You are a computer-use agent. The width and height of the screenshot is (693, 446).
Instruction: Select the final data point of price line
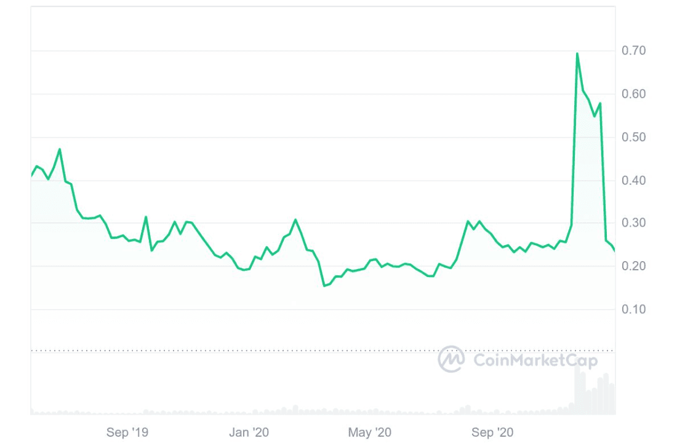[614, 250]
